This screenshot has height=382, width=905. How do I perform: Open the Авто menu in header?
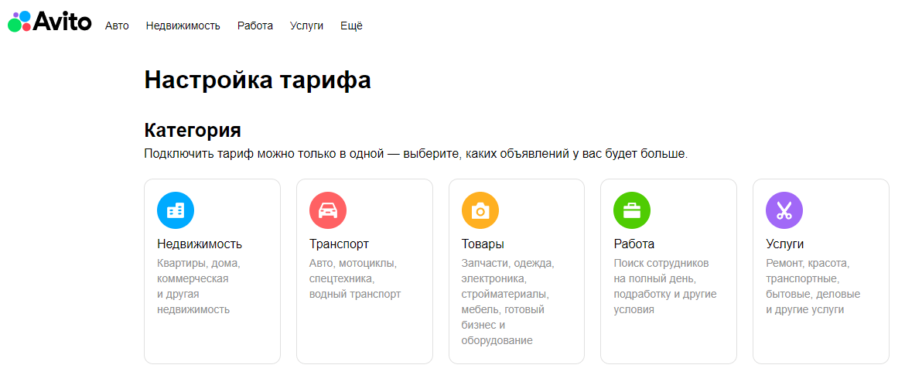[117, 26]
